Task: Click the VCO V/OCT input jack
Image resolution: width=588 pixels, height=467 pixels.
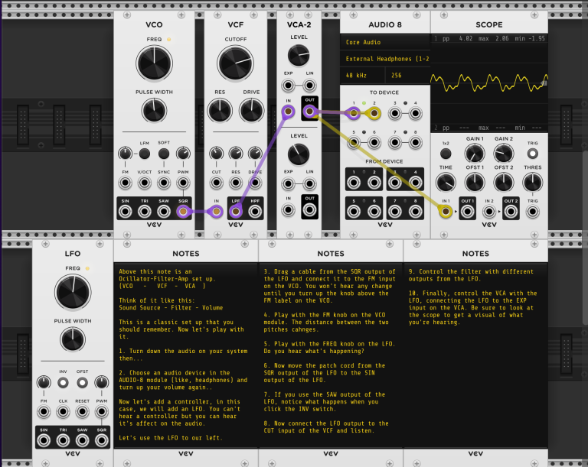Action: (145, 183)
